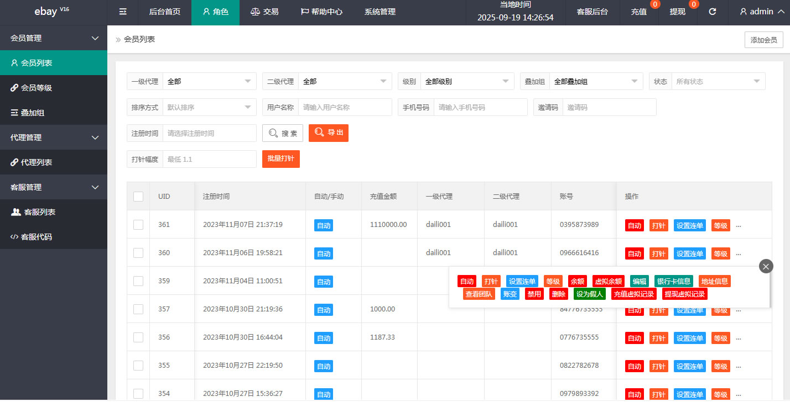Viewport: 790px width, 402px height.
Task: Click the list icon beside 叠加组
Action: click(14, 113)
